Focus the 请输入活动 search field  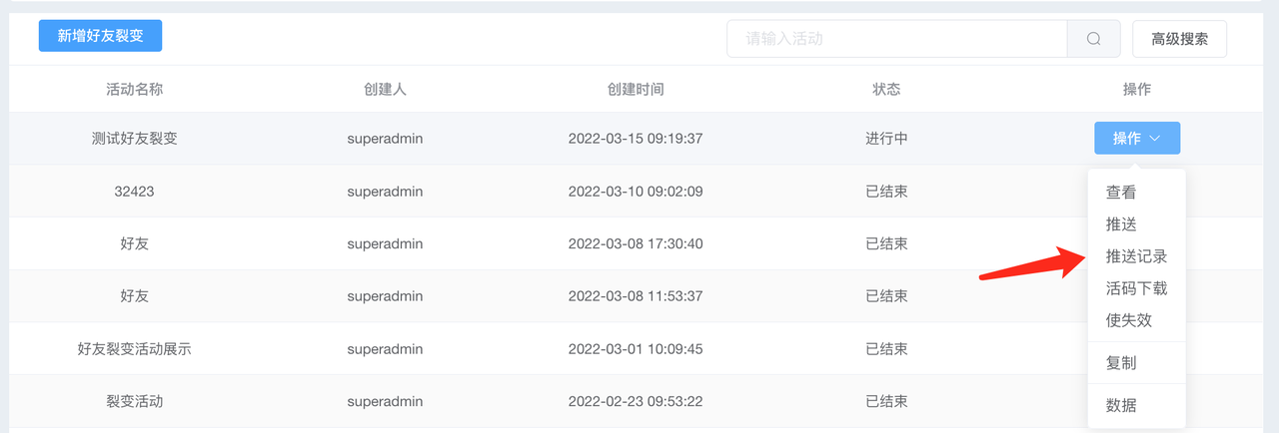pos(897,39)
